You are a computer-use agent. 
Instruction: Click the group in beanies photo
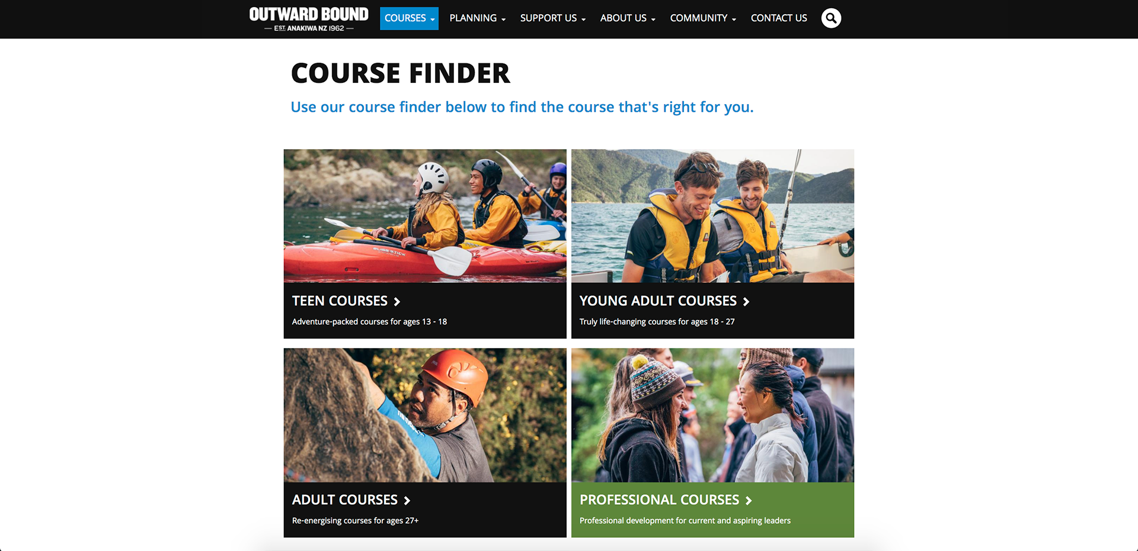point(712,415)
